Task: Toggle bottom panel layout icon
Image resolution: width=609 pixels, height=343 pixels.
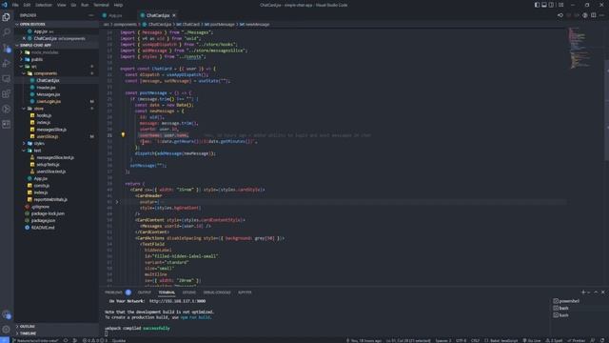Action: tap(544, 5)
